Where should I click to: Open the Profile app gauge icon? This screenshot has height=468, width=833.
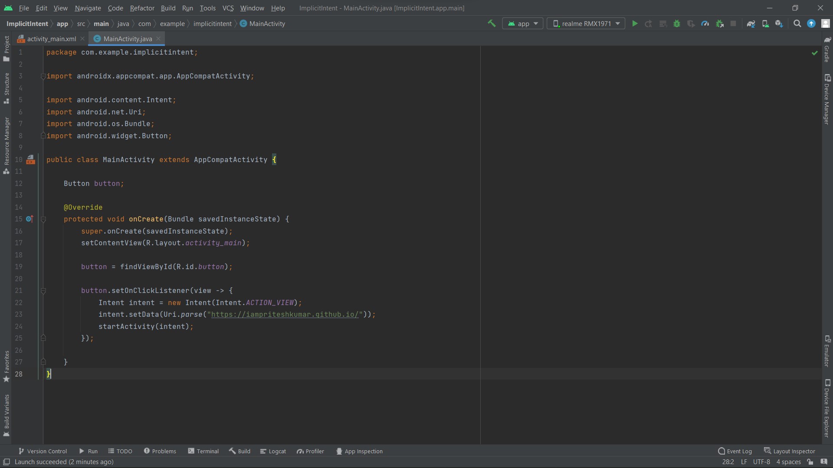705,23
